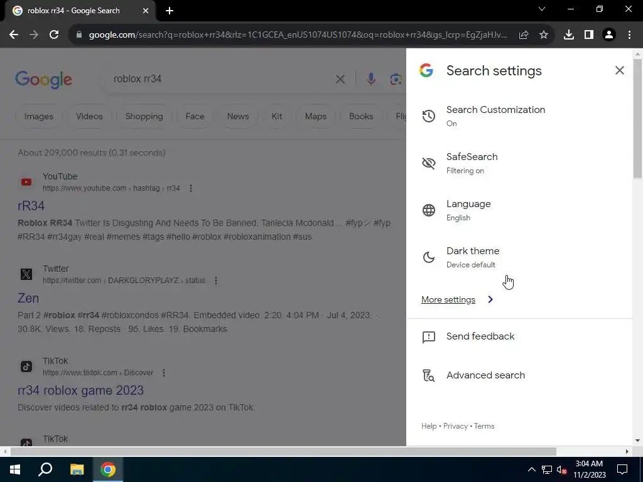Reload the current page

[54, 35]
